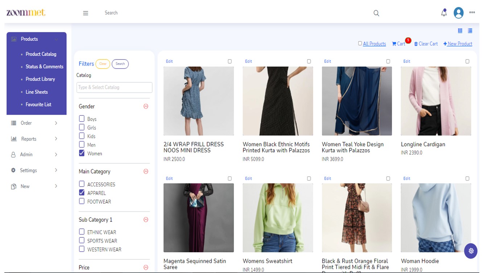The image size is (492, 273).
Task: Collapse the Gender filter section
Action: tap(146, 106)
